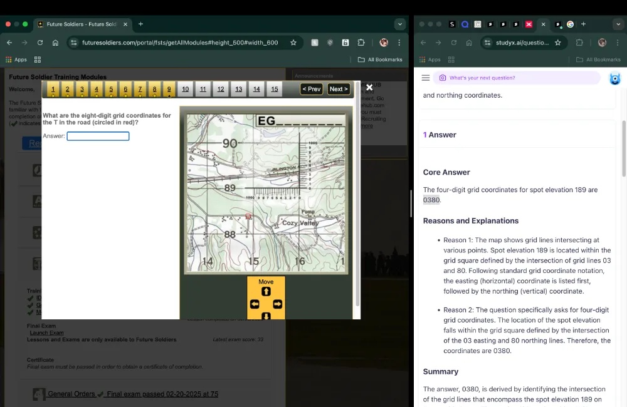Click the Answer text input field
This screenshot has width=627, height=407.
[98, 136]
